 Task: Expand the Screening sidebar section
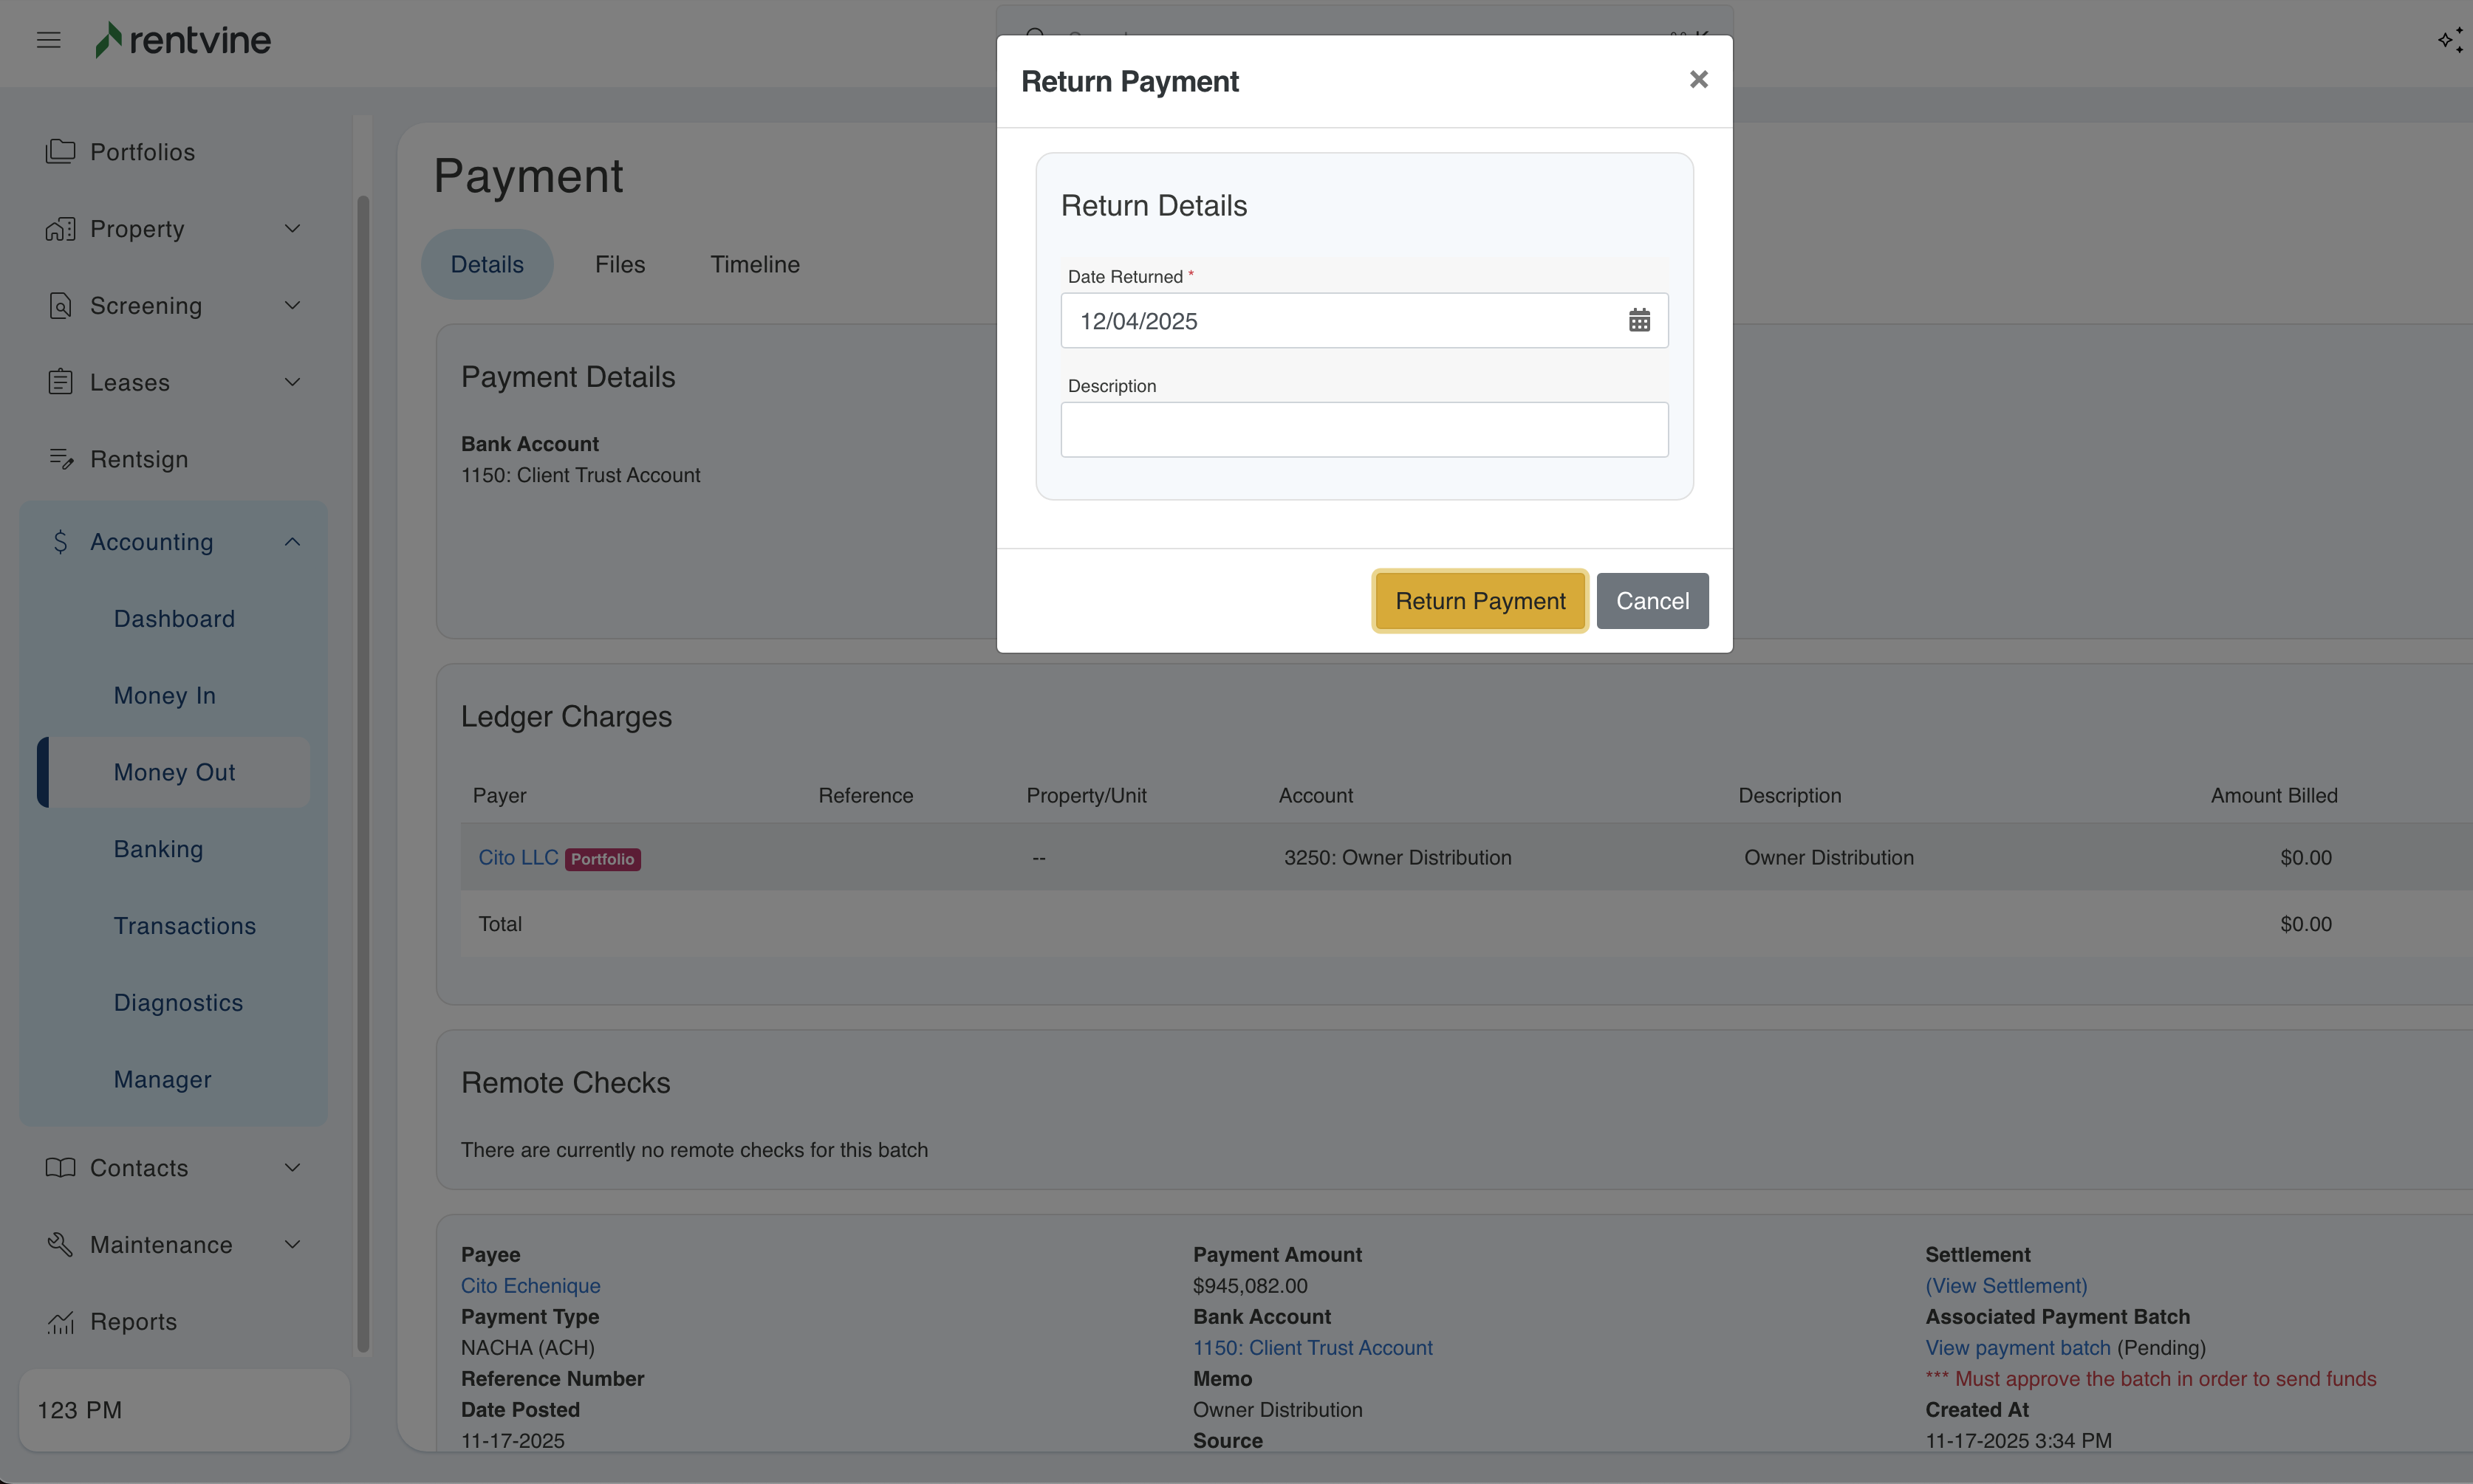(146, 306)
